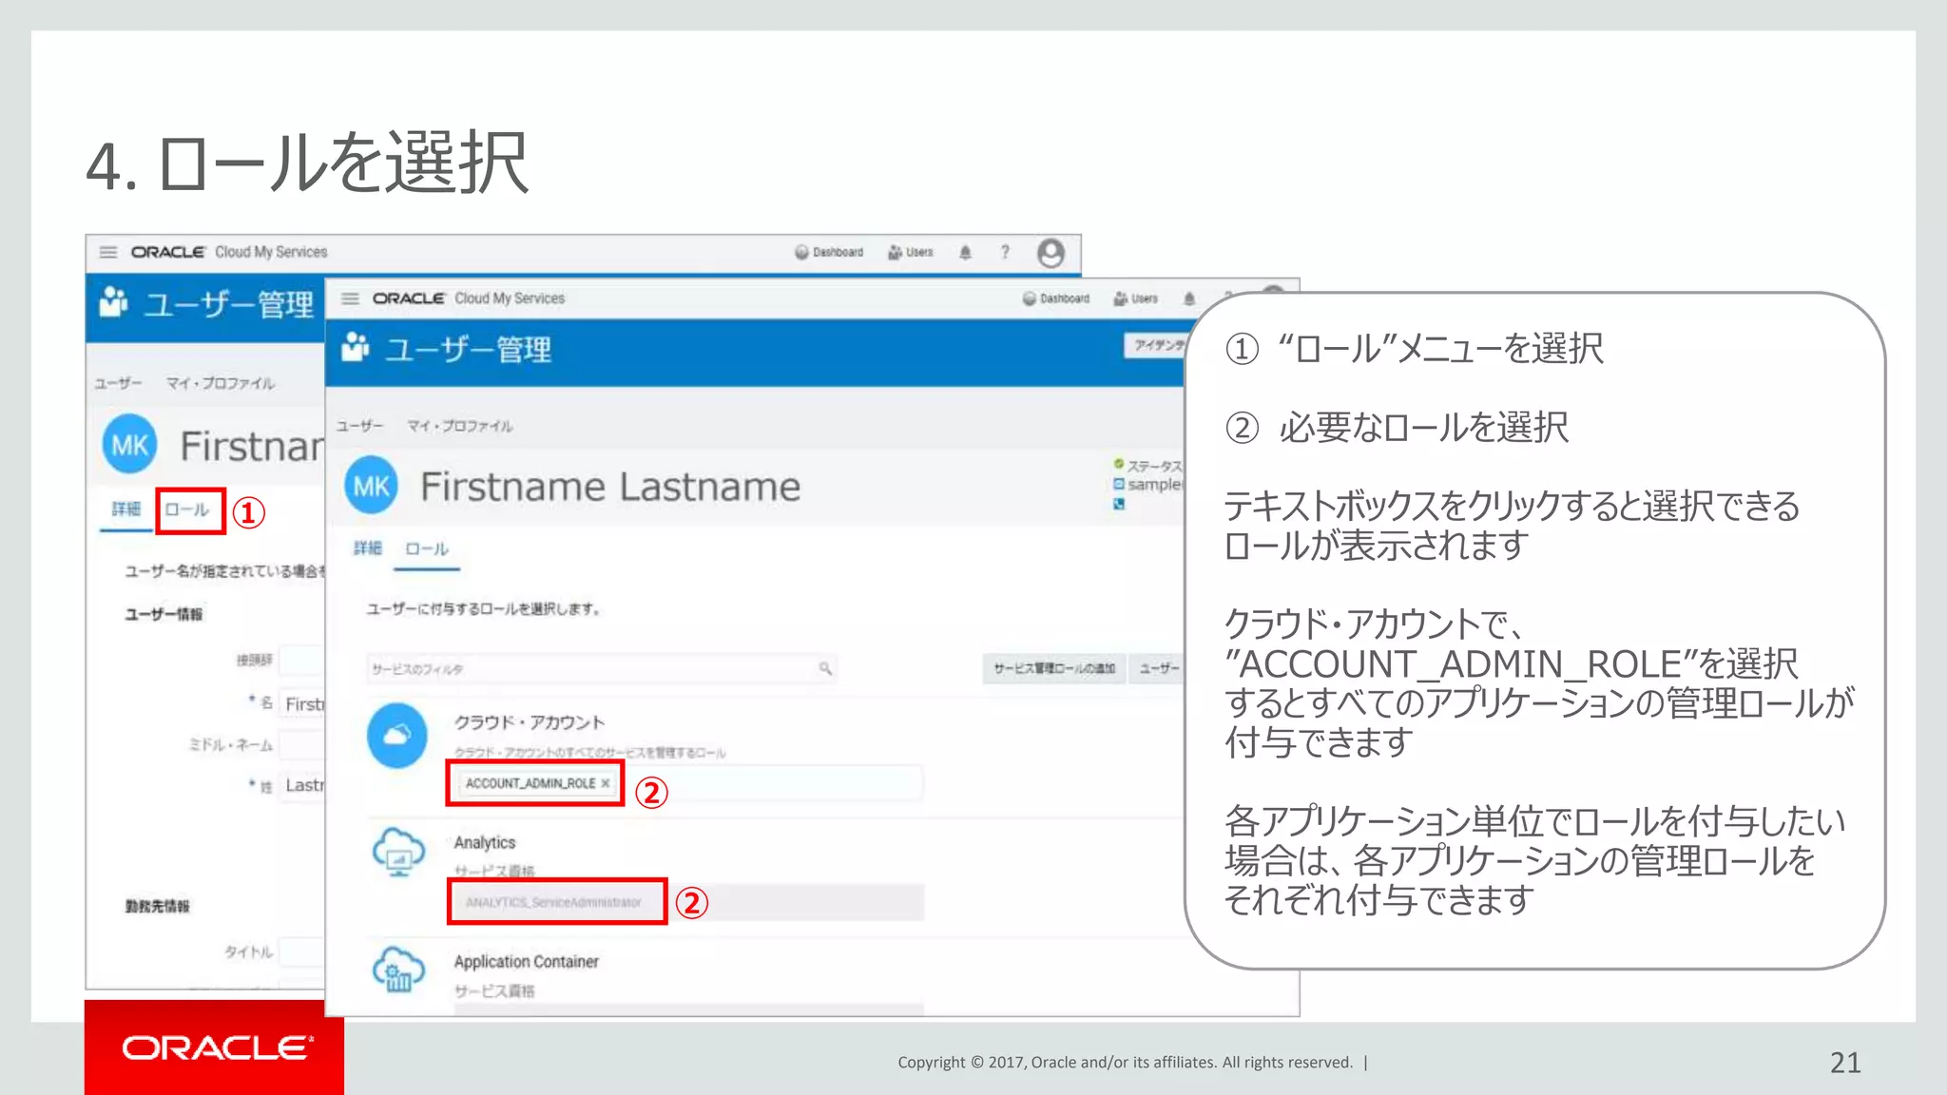Viewport: 1947px width, 1095px height.
Task: Click the クラウド・アカウント cloud icon
Action: (397, 736)
